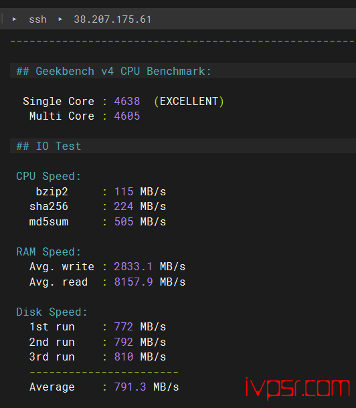Click the Avg. write label

tap(62, 267)
